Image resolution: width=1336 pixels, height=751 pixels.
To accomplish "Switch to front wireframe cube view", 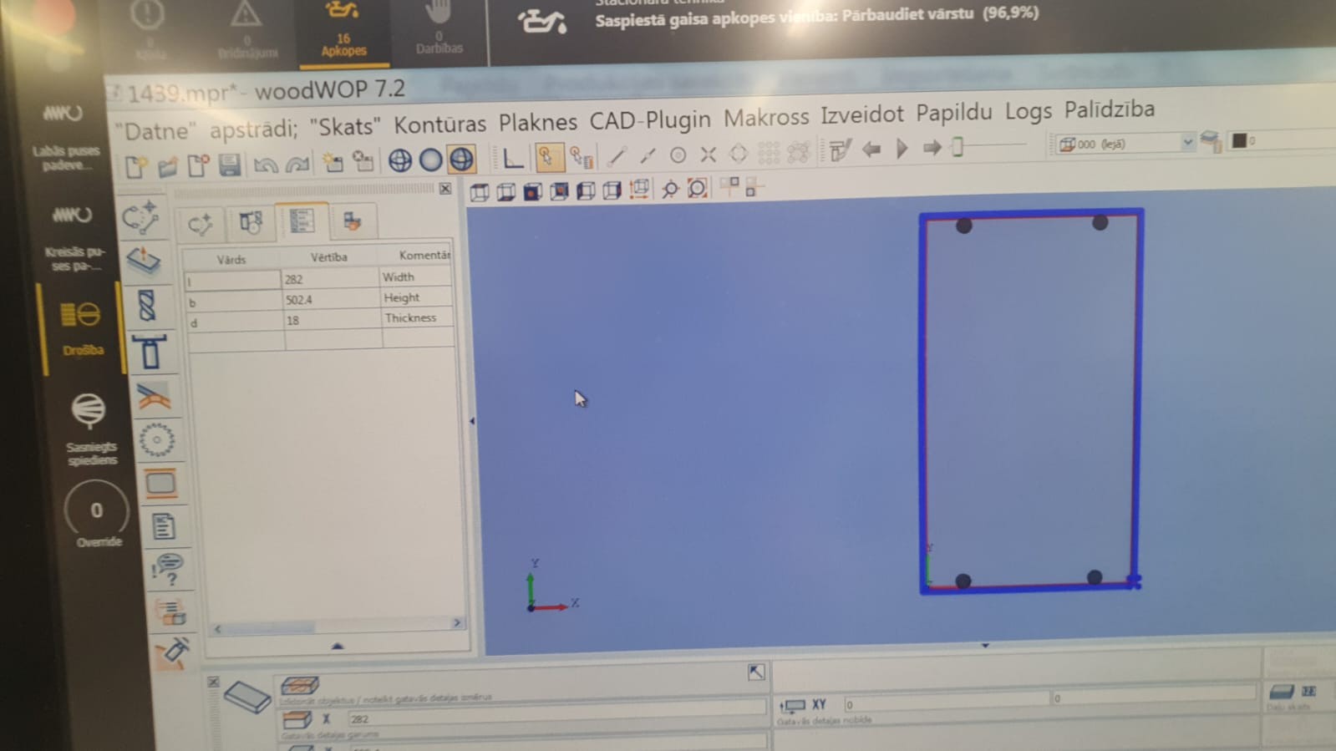I will point(480,193).
